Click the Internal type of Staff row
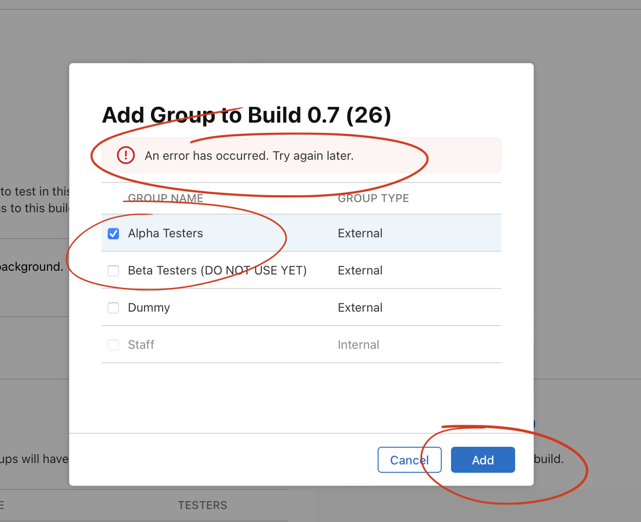 coord(358,345)
